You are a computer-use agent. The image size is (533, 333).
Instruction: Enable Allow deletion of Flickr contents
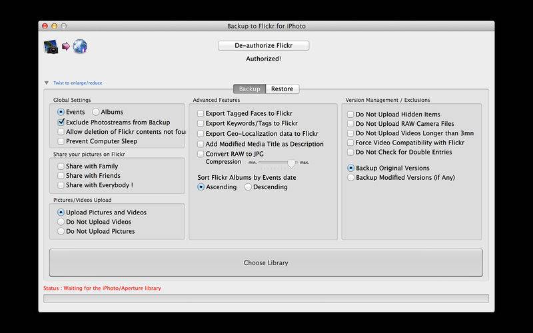click(61, 132)
